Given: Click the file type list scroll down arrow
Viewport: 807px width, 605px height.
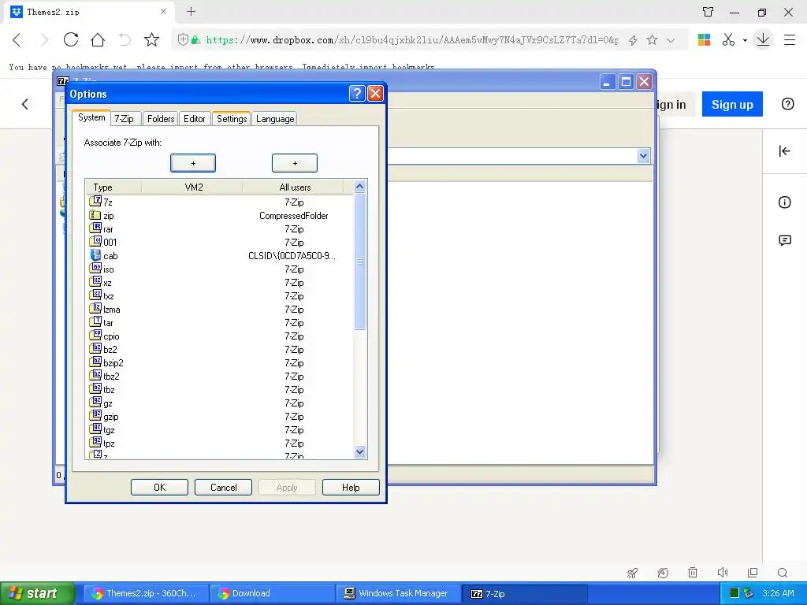Looking at the screenshot, I should [359, 451].
